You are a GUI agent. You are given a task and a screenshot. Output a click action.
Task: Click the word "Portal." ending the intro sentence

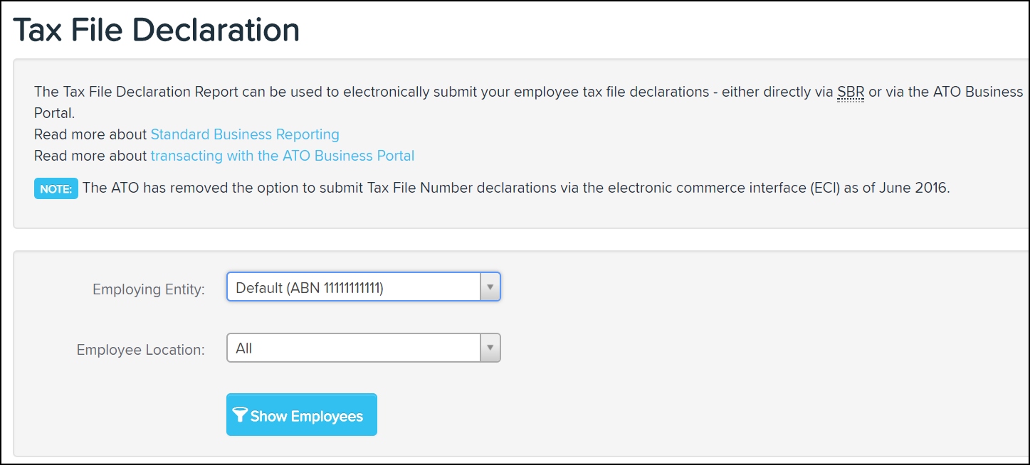(x=54, y=114)
